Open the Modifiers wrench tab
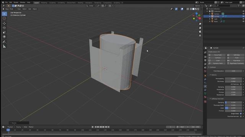This screenshot has height=137, width=245. pos(205,80)
